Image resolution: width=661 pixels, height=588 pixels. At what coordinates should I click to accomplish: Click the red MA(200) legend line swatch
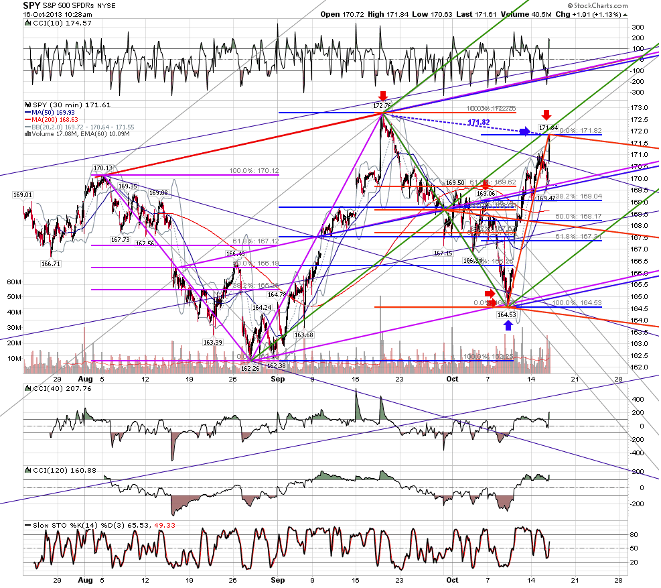pos(28,120)
